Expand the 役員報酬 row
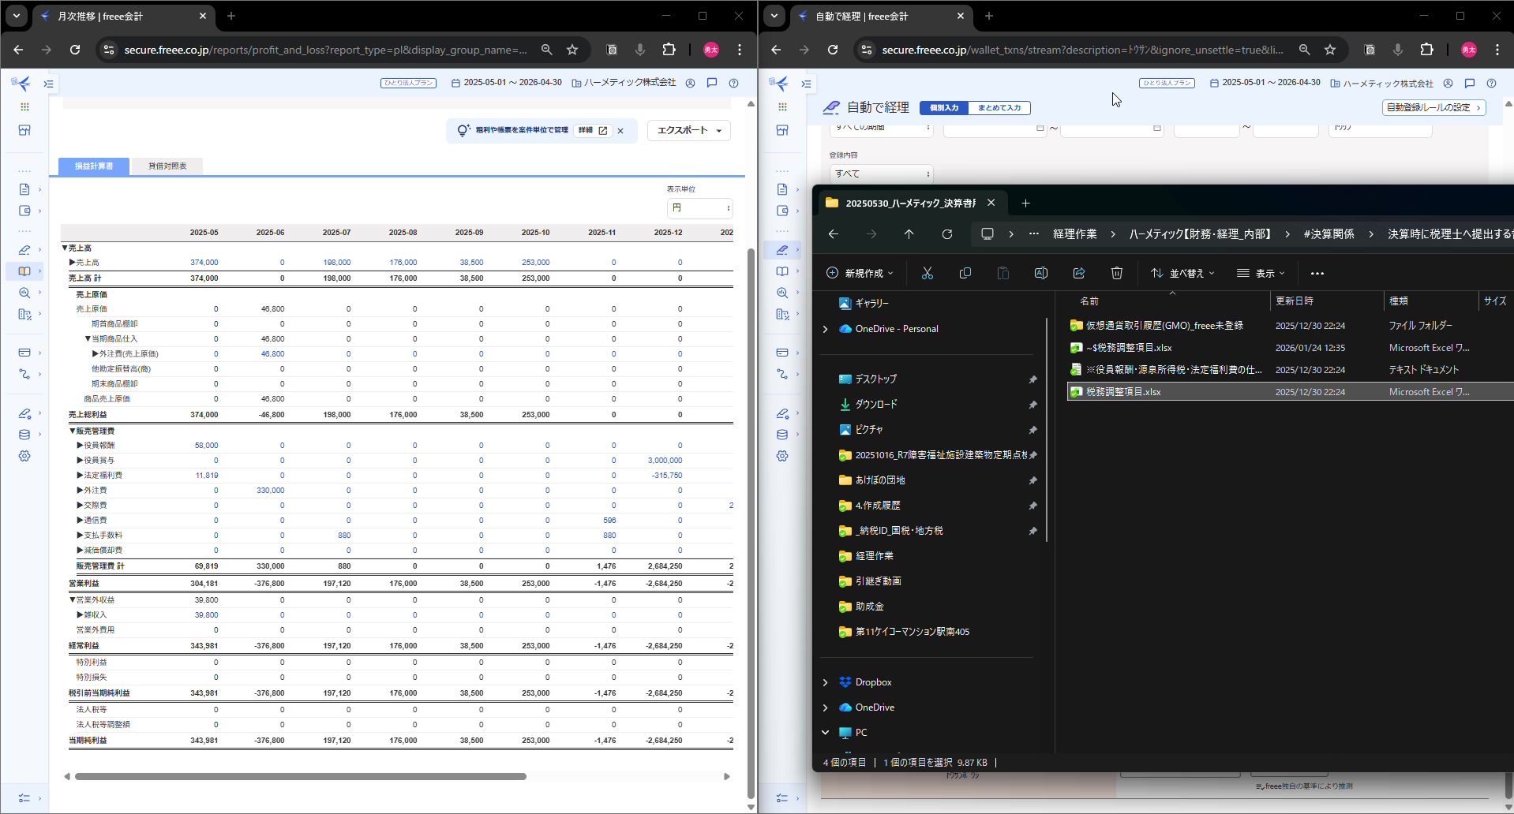 pyautogui.click(x=80, y=446)
